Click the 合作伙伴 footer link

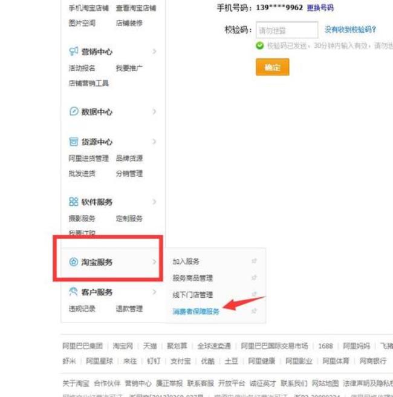(x=107, y=383)
